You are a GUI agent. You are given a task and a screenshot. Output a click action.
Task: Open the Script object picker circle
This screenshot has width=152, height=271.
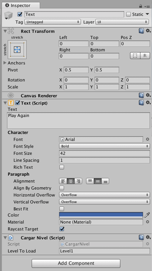click(147, 244)
